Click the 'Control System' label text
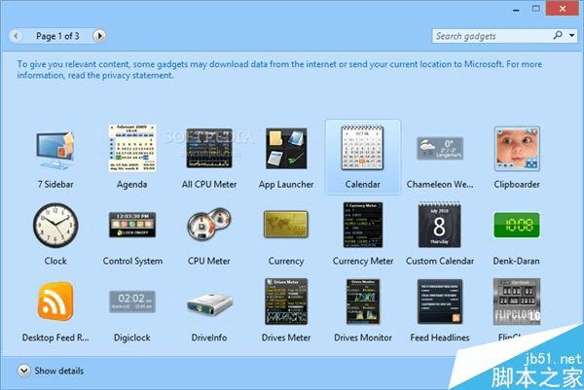The image size is (584, 390). (132, 261)
